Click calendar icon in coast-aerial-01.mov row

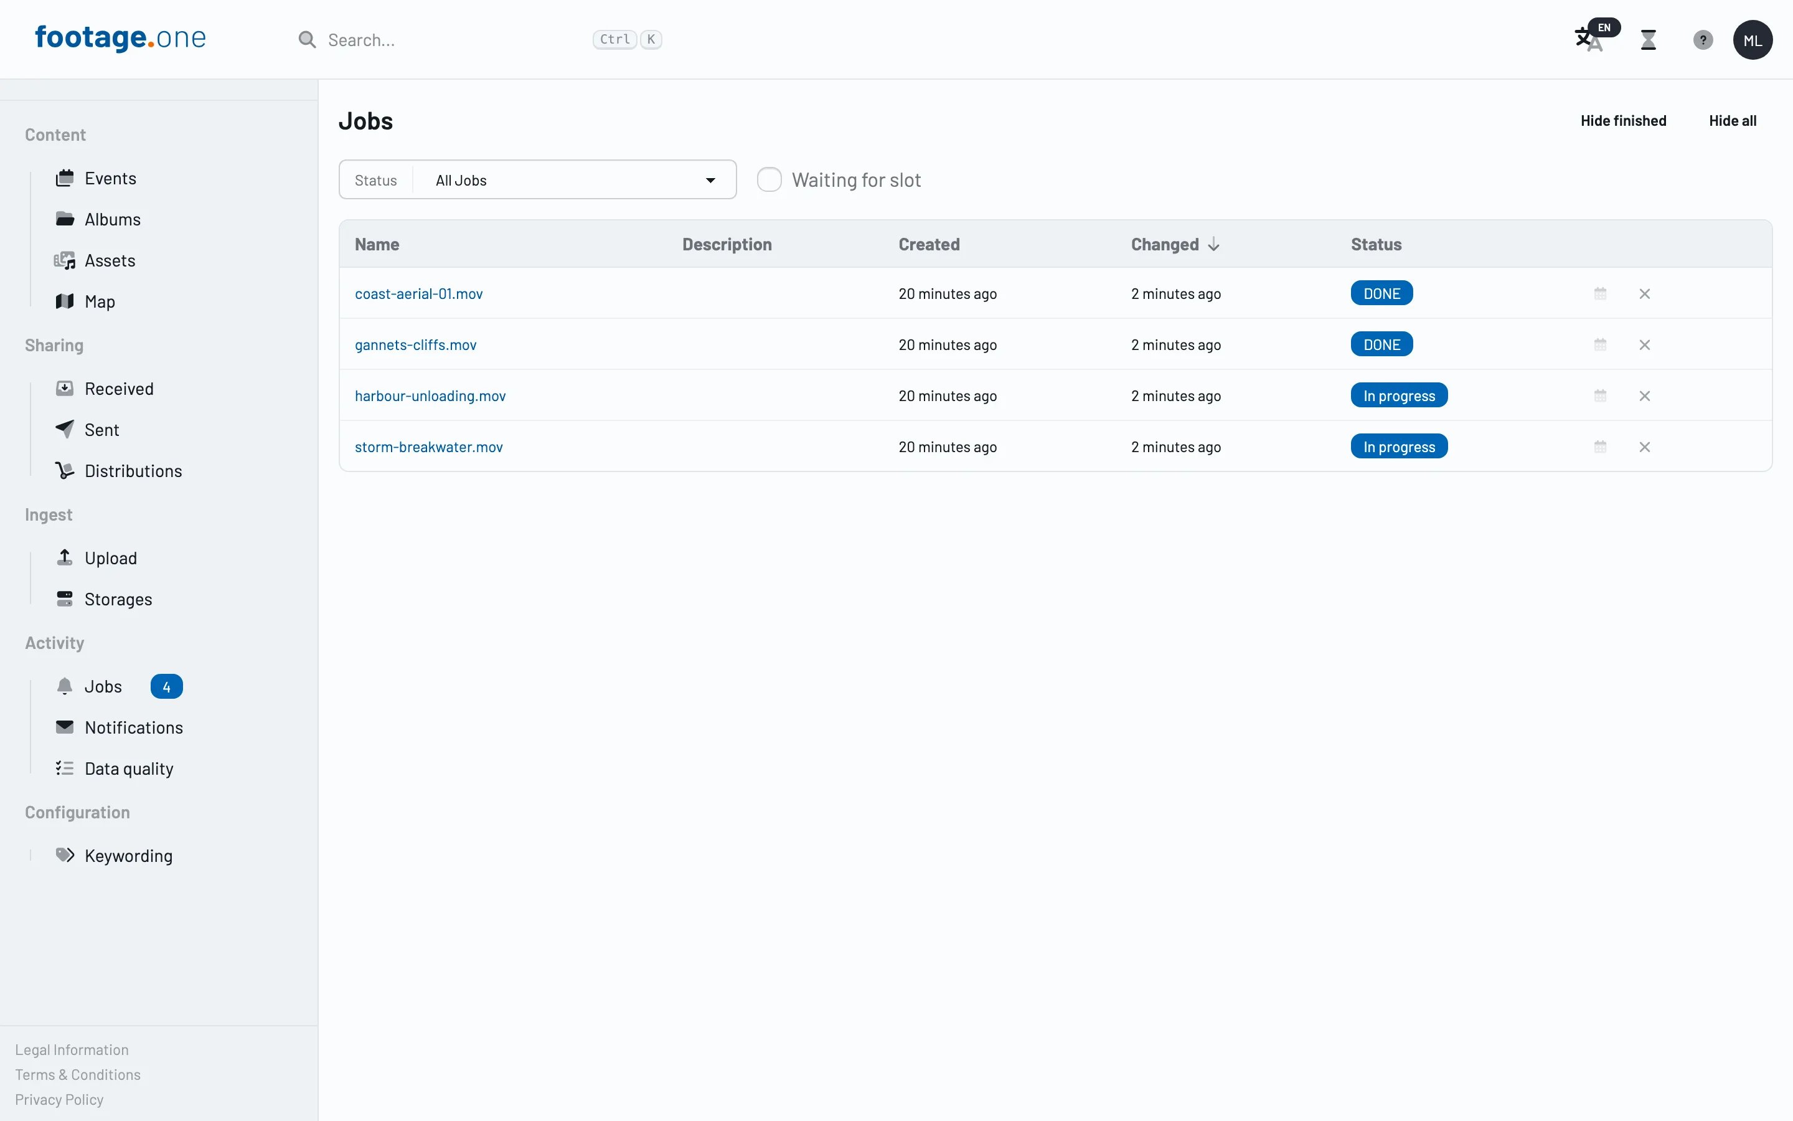1601,293
